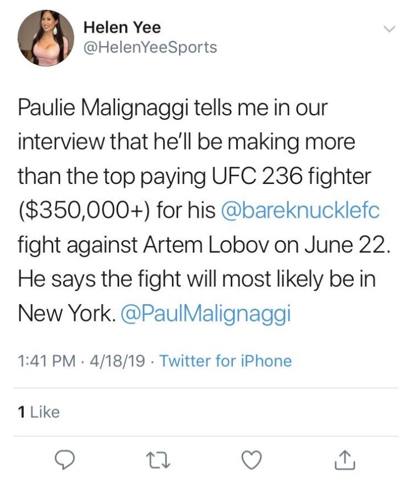Viewport: 412px width, 481px height.
Task: Expand the tweet options chevron
Action: point(389,29)
